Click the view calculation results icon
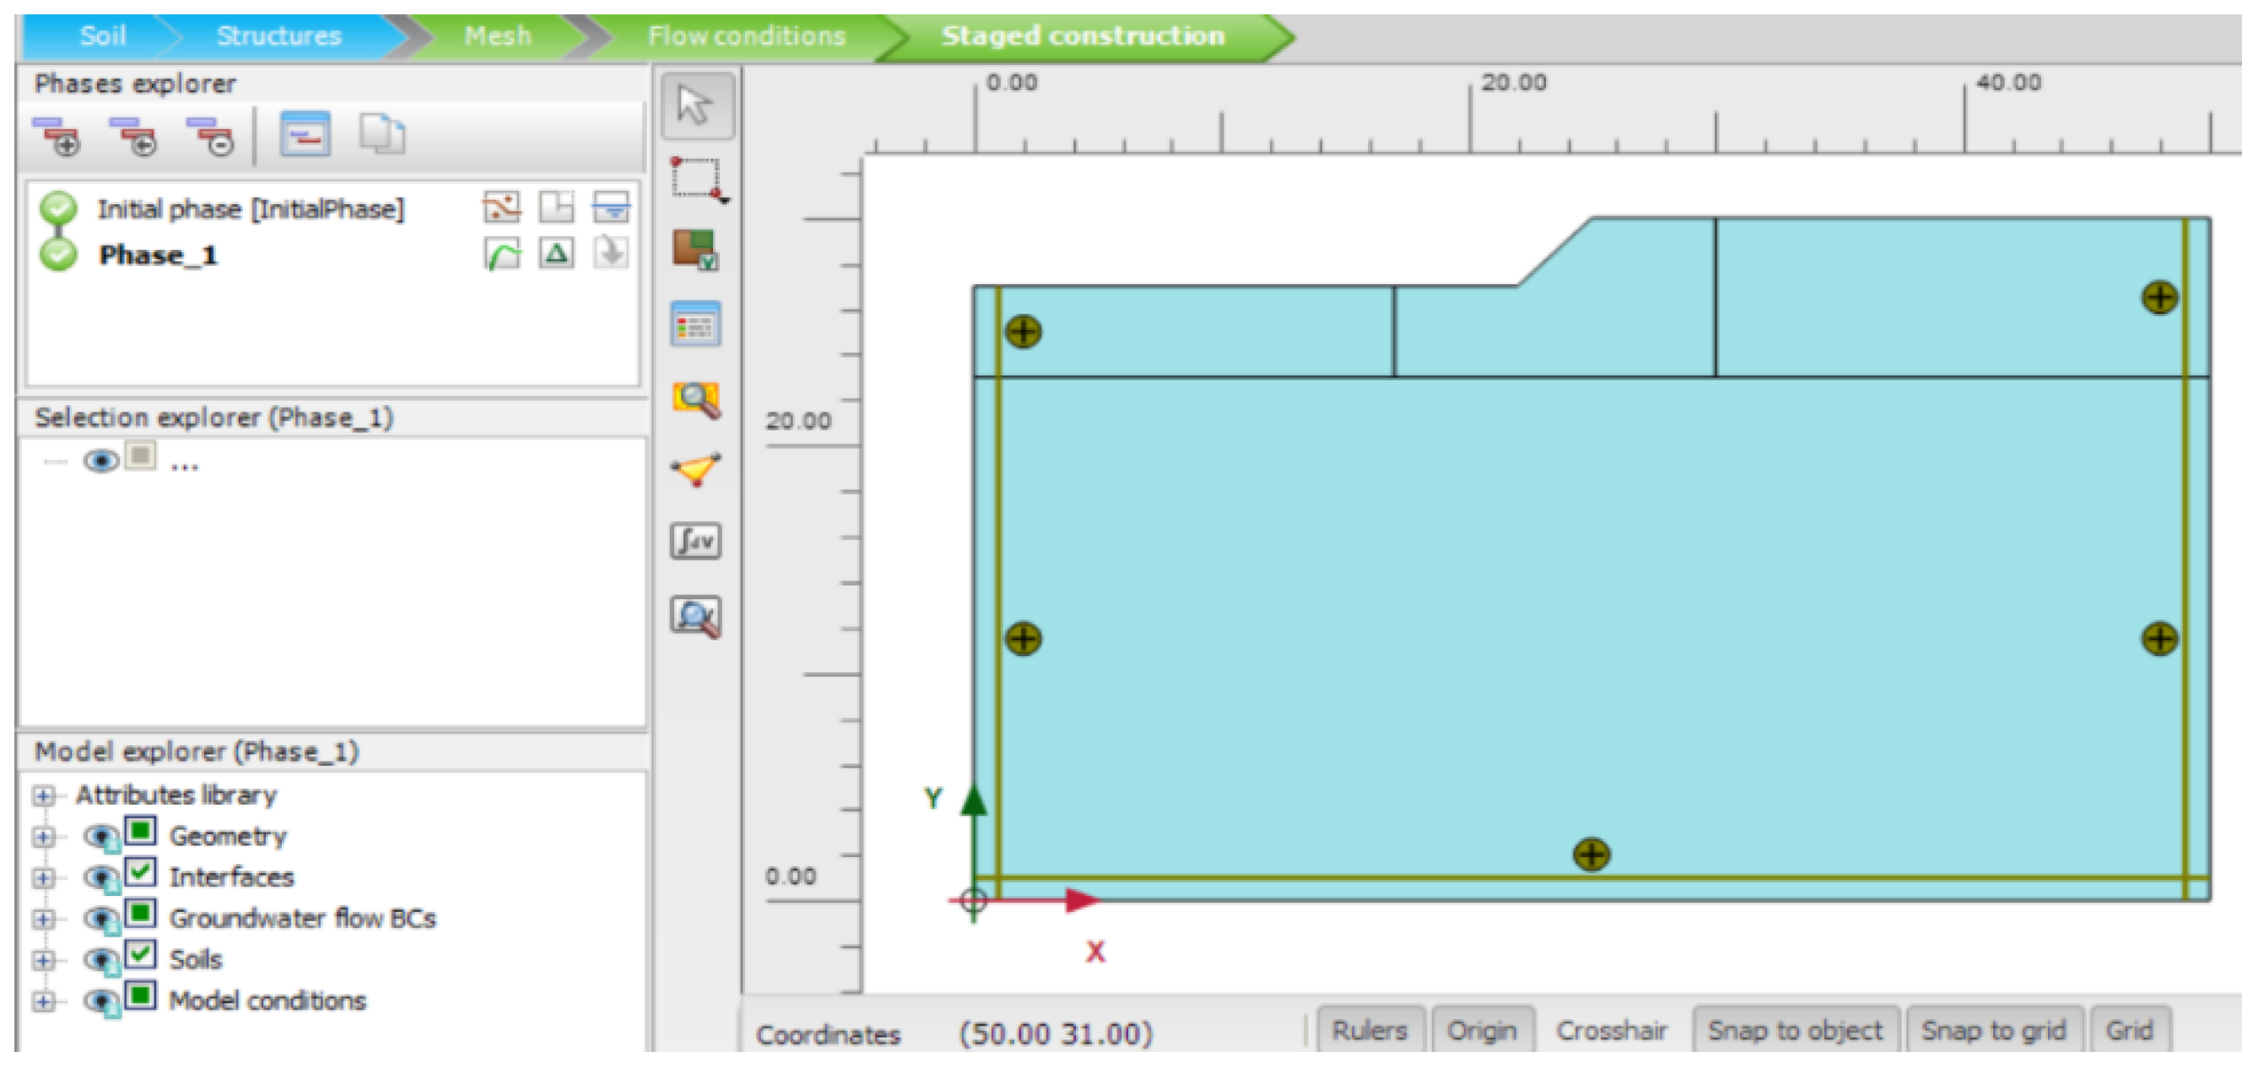2258x1068 pixels. tap(696, 616)
